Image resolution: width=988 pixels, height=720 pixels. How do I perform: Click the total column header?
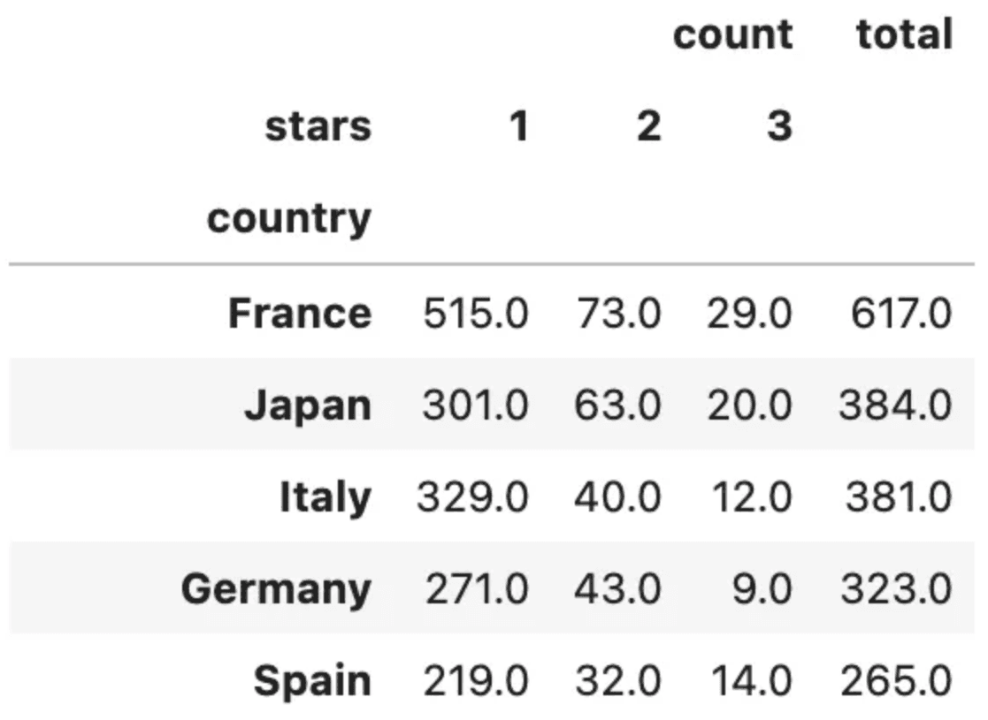coord(904,34)
